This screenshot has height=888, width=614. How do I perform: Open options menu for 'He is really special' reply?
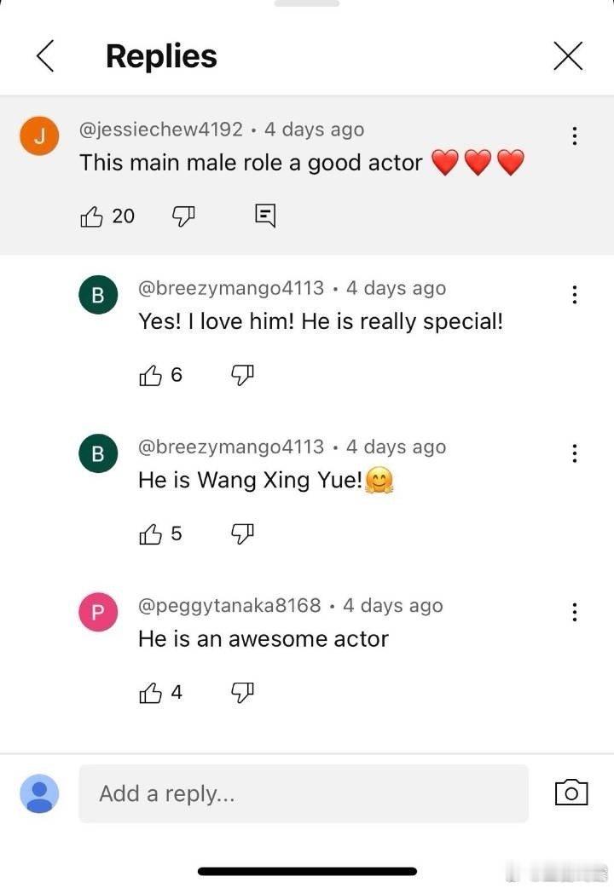(x=575, y=295)
